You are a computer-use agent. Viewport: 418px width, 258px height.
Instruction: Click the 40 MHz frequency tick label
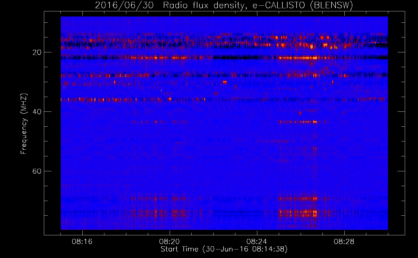coord(37,112)
